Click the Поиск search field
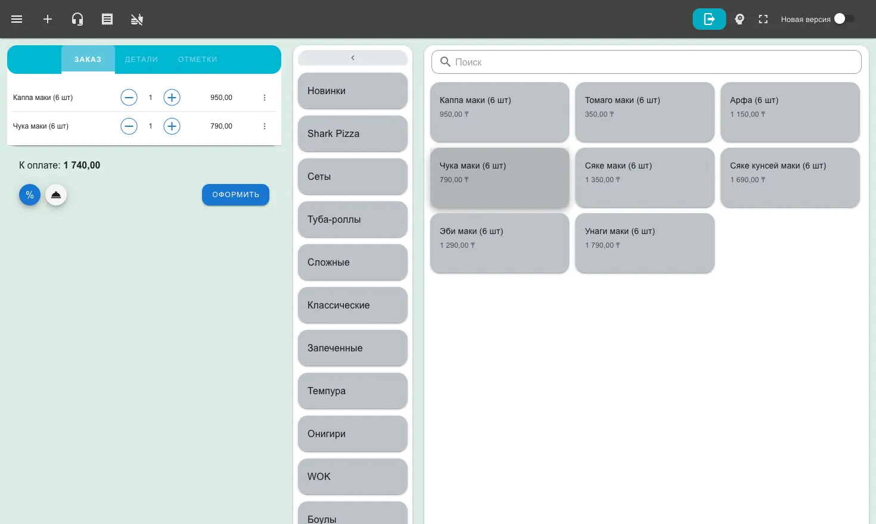Viewport: 876px width, 524px height. coord(646,62)
